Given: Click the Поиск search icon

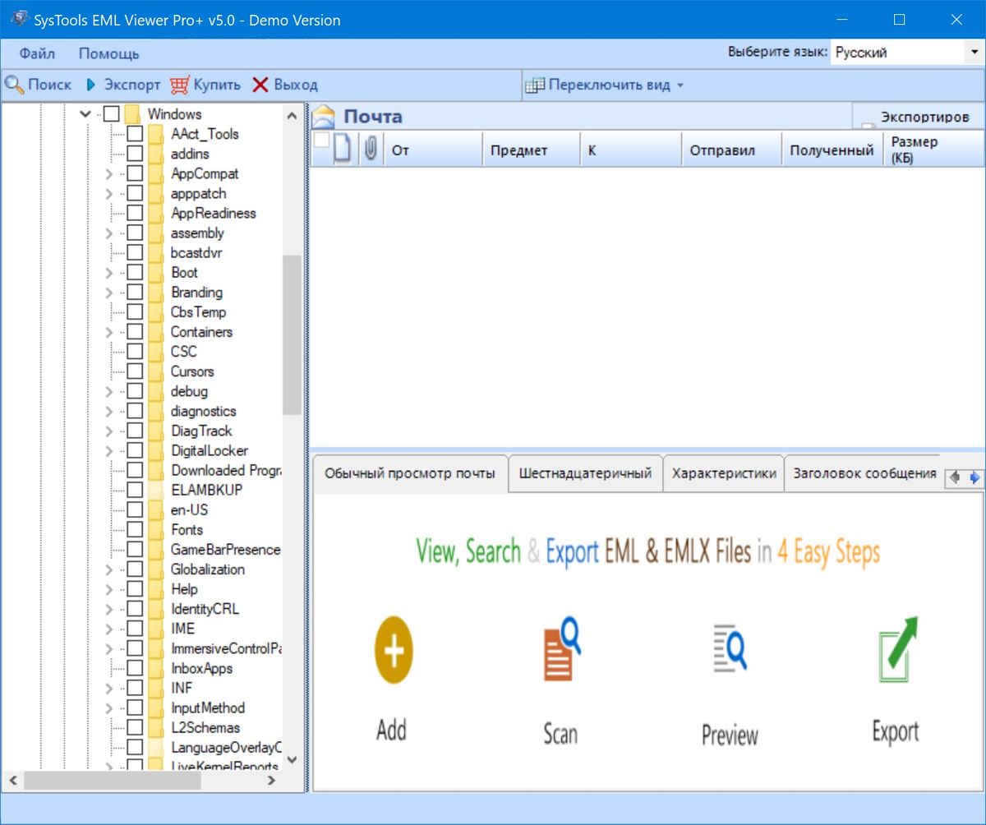Looking at the screenshot, I should coord(15,85).
